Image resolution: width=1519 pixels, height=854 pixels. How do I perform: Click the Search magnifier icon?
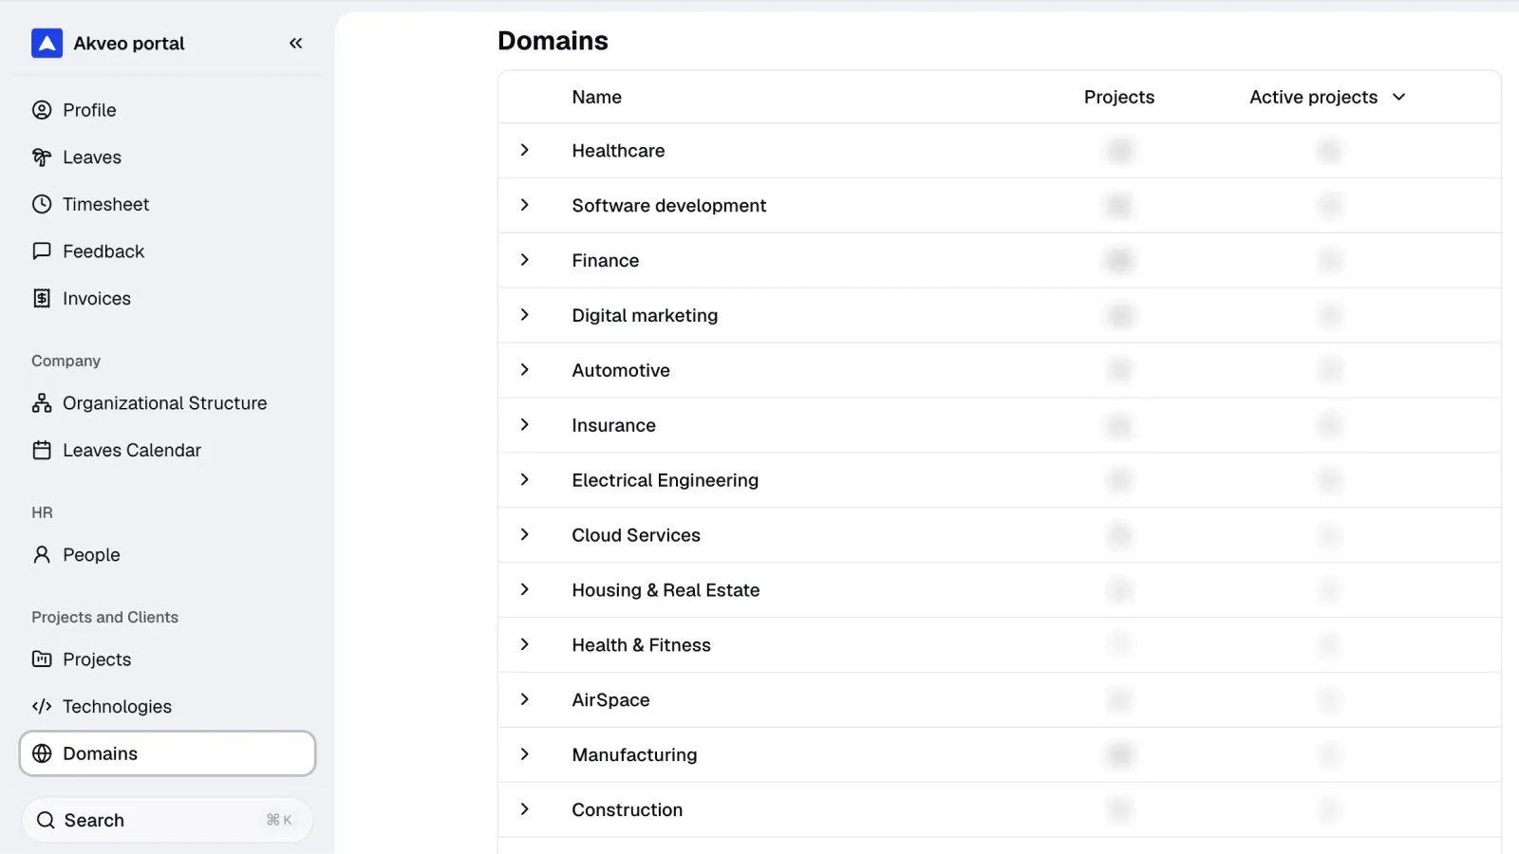pyautogui.click(x=46, y=821)
